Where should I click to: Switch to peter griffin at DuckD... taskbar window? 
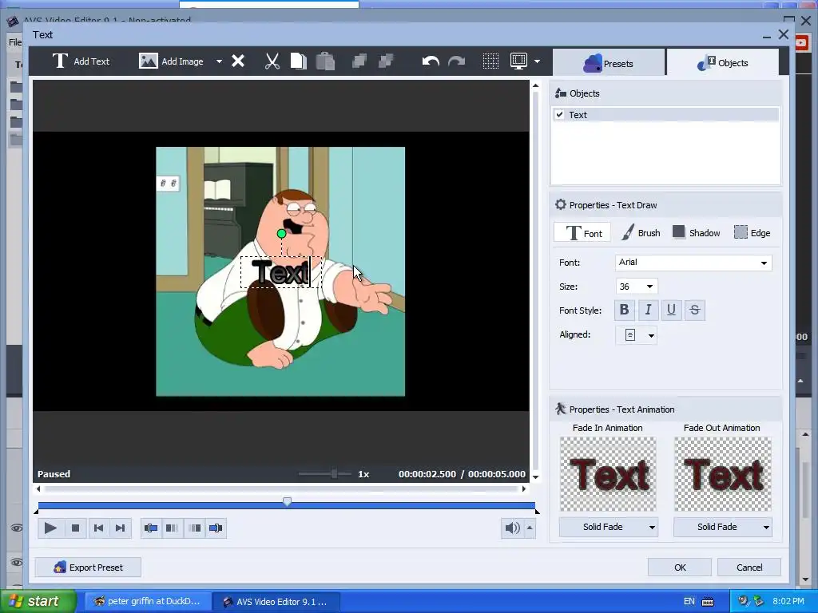[148, 601]
